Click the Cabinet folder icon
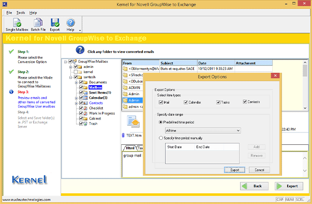This screenshot has height=204, width=312. click(85, 118)
